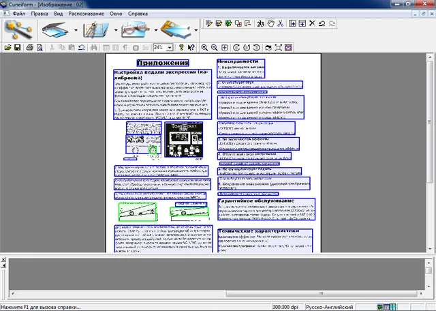Click the zoom in magnifier icon

pos(204,48)
